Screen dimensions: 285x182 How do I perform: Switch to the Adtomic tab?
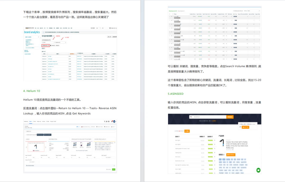44,122
